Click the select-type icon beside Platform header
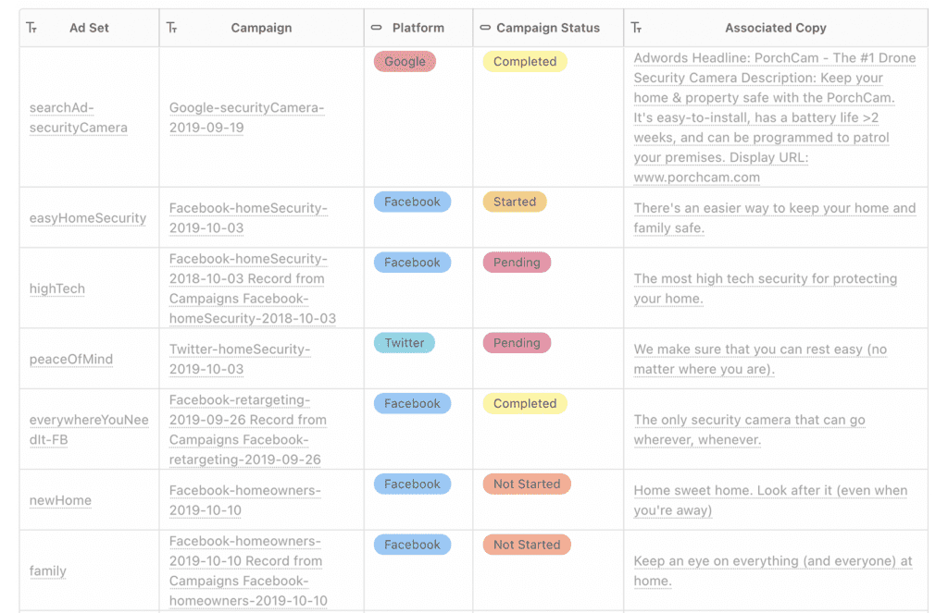The image size is (948, 613). 377,29
